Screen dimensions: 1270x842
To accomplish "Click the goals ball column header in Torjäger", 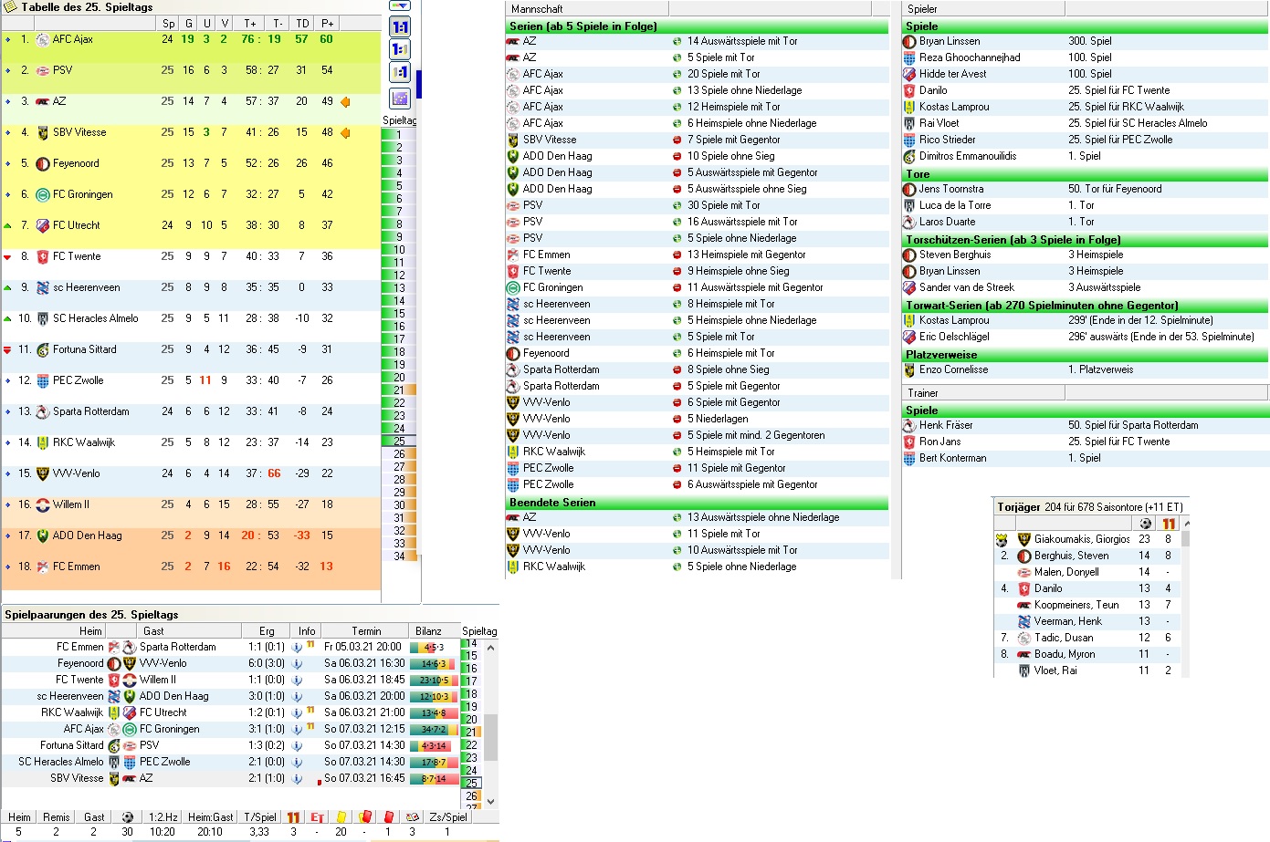I will point(1146,524).
